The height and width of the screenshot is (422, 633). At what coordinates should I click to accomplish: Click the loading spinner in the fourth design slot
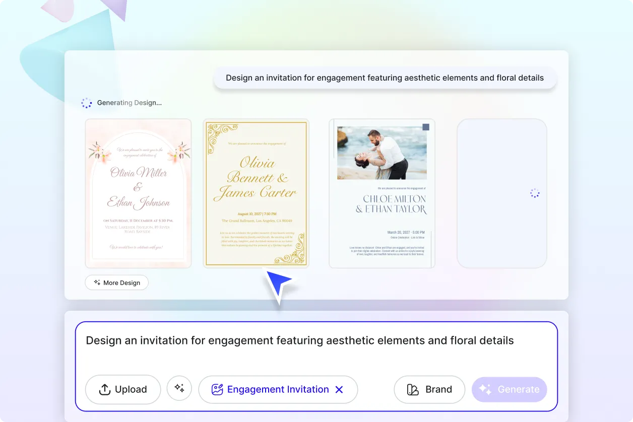tap(534, 193)
